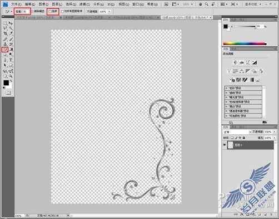Select the Rectangular Marquee tool

[6, 23]
